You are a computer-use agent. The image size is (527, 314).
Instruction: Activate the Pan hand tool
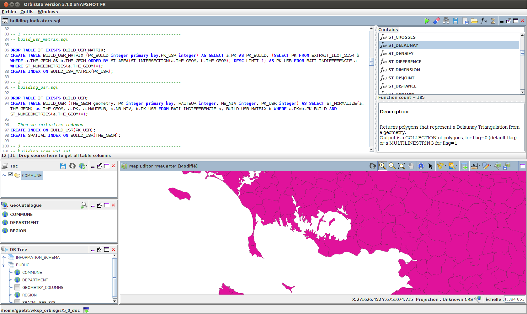[411, 166]
